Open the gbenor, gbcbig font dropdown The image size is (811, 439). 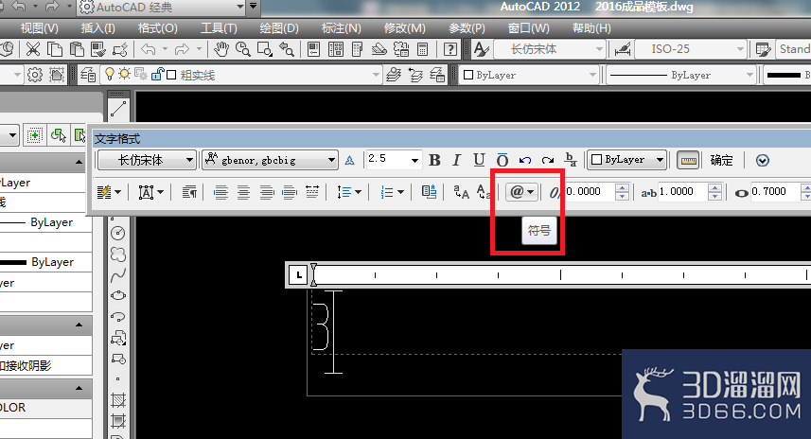[270, 160]
